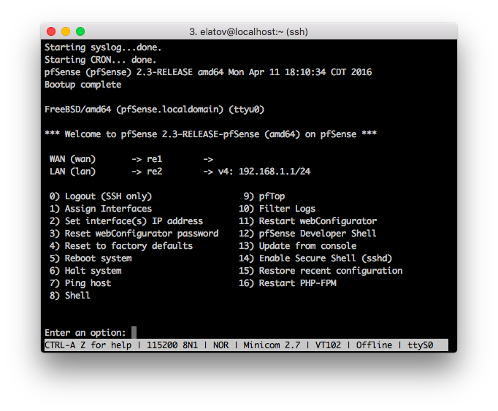
Task: Click the 'Starting syslog...done.' line
Action: [x=103, y=47]
